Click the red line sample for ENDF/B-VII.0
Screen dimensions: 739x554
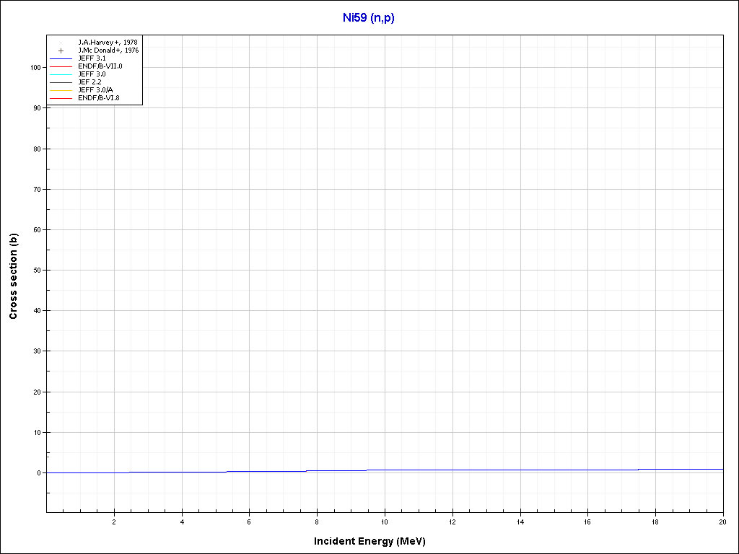61,66
